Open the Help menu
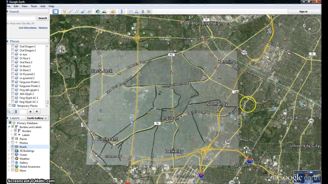Screen dimensions: 328x184 (x=52, y=6)
